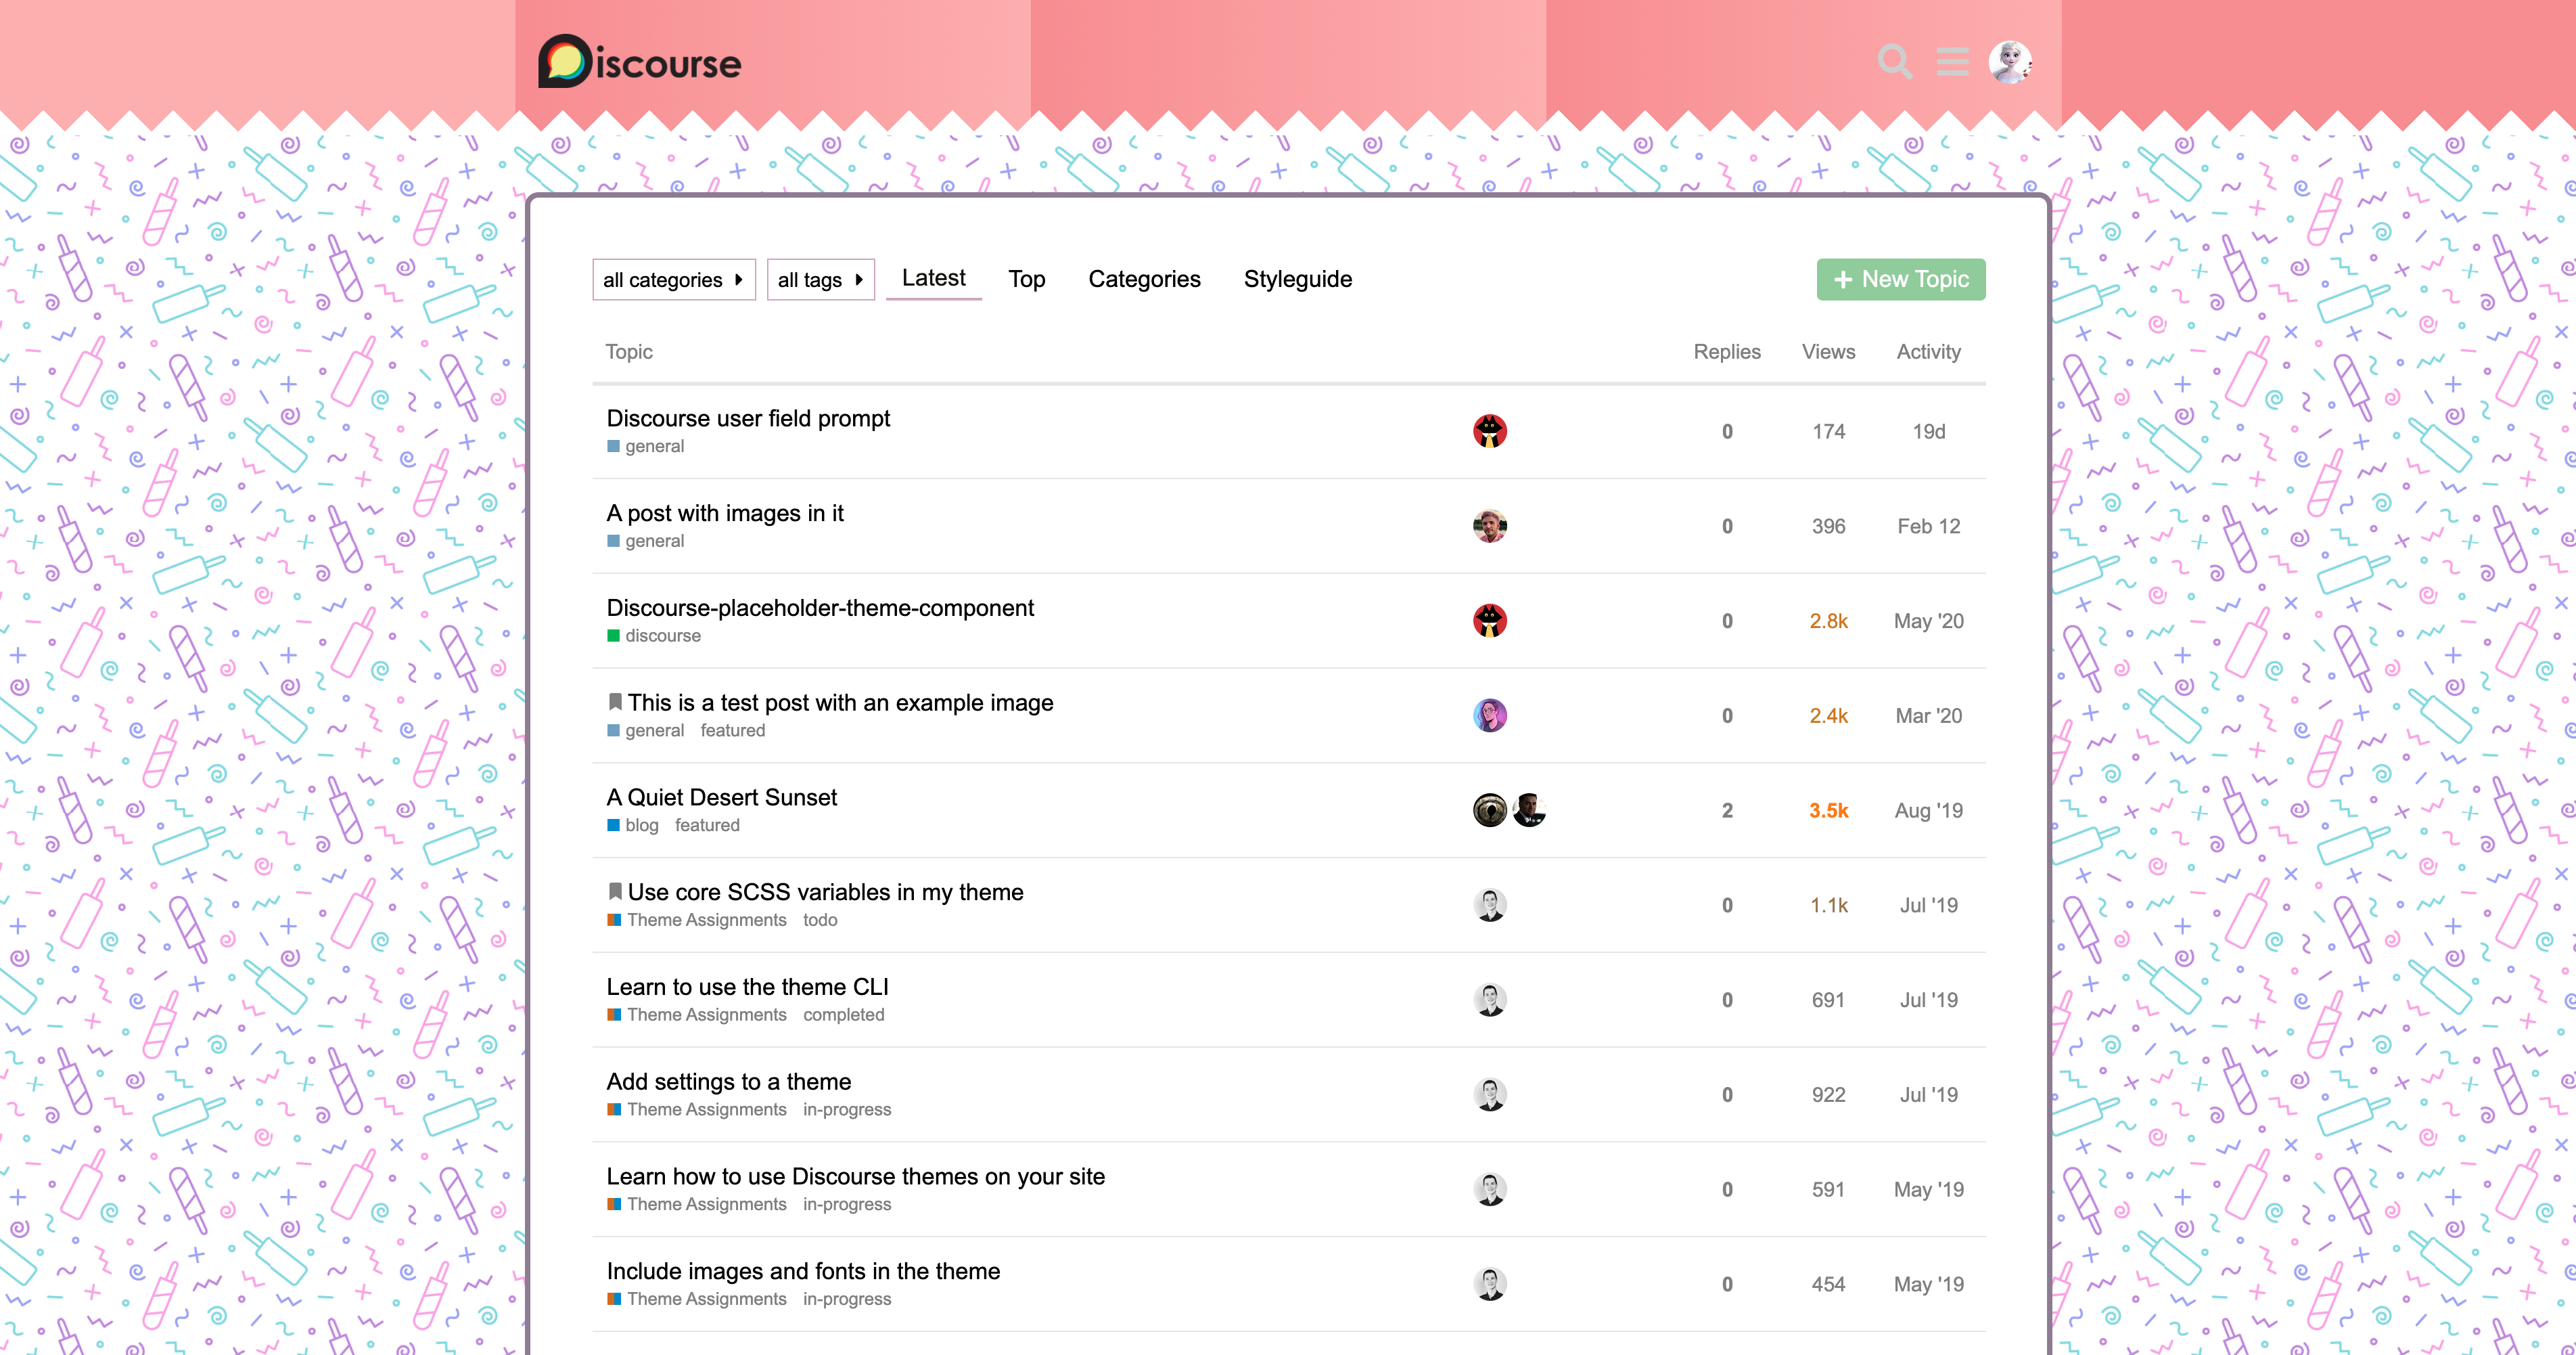Click first avatar on 'A Quiet Desert Sunset'
Viewport: 2576px width, 1355px height.
[x=1489, y=811]
